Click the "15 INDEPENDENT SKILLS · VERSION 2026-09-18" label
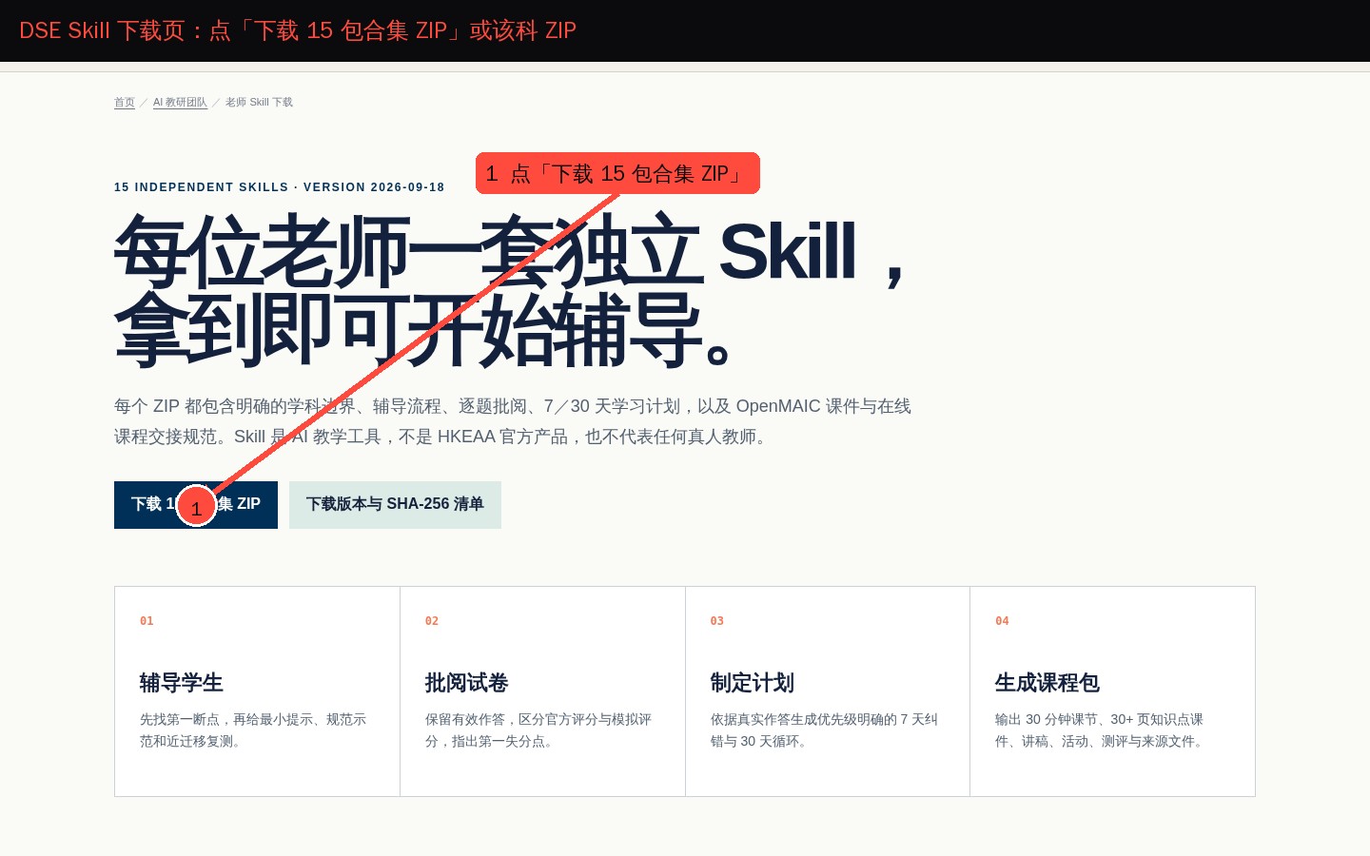The height and width of the screenshot is (856, 1370). coord(280,187)
